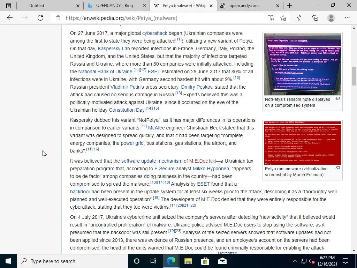
Task: Follow National Bank of Ukraine link
Action: pyautogui.click(x=105, y=72)
